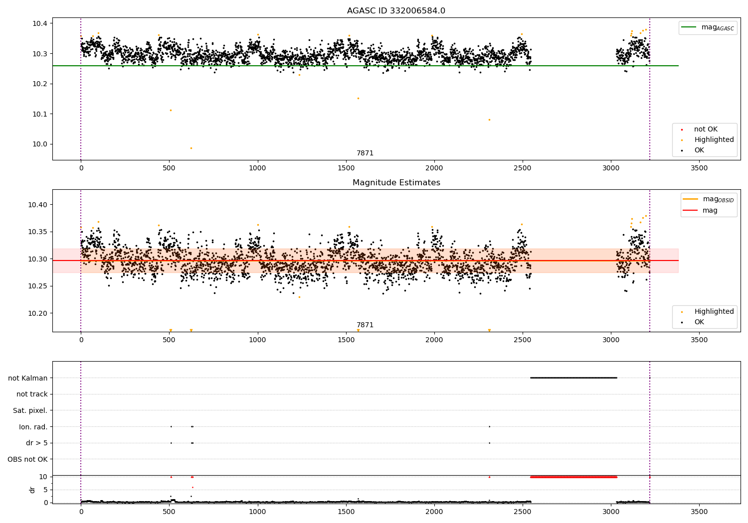Click the '7871' label in the top plot
This screenshot has width=748, height=523.
pyautogui.click(x=365, y=153)
